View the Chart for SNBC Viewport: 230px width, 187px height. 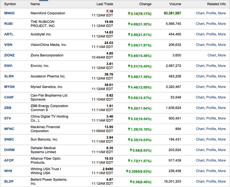[x=200, y=139]
